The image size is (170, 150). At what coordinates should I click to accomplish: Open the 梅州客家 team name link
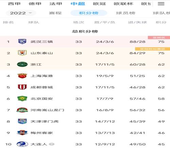41,133
